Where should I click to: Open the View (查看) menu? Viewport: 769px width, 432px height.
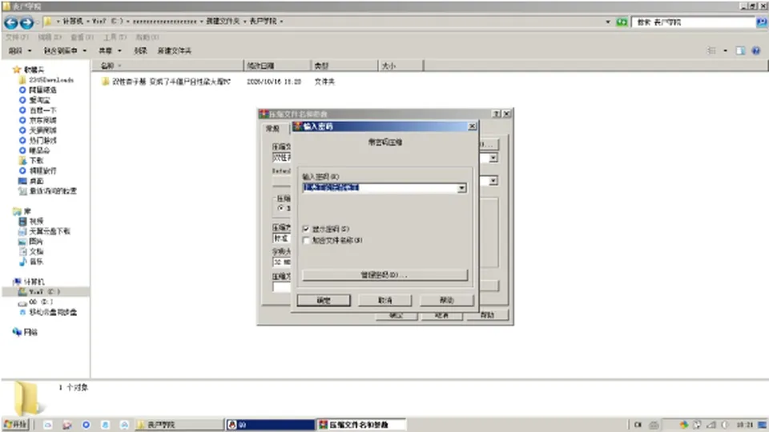[x=82, y=38]
